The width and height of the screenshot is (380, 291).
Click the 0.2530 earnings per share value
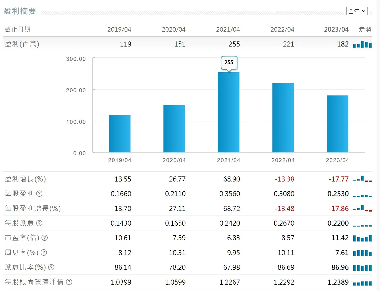pyautogui.click(x=338, y=194)
